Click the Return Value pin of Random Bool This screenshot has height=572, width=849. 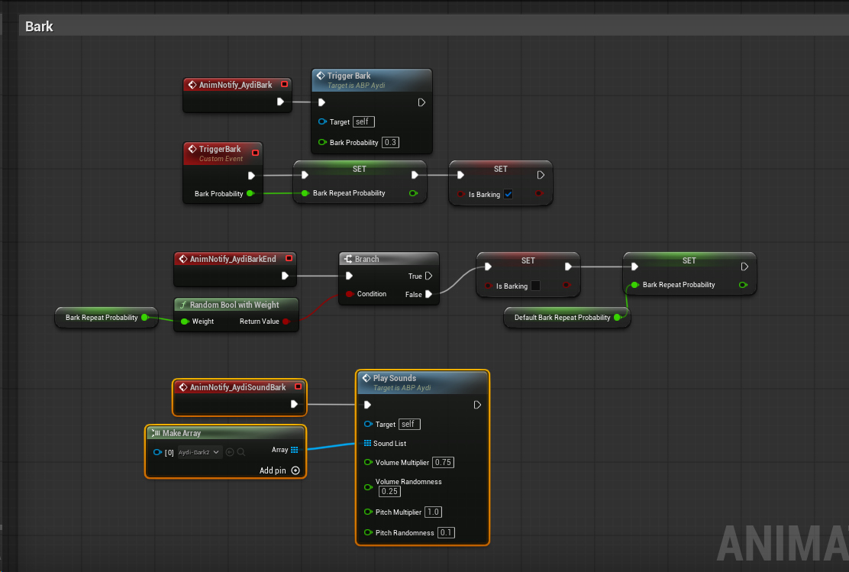[286, 322]
